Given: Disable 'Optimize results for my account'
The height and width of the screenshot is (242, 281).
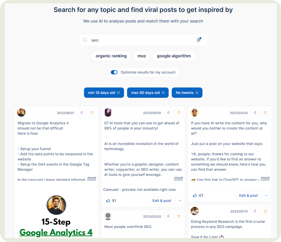Looking at the screenshot, I should 114,72.
